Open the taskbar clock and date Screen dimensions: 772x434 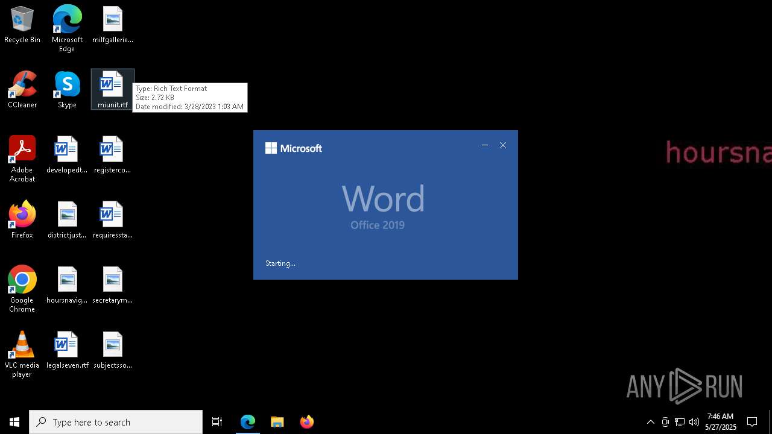721,422
